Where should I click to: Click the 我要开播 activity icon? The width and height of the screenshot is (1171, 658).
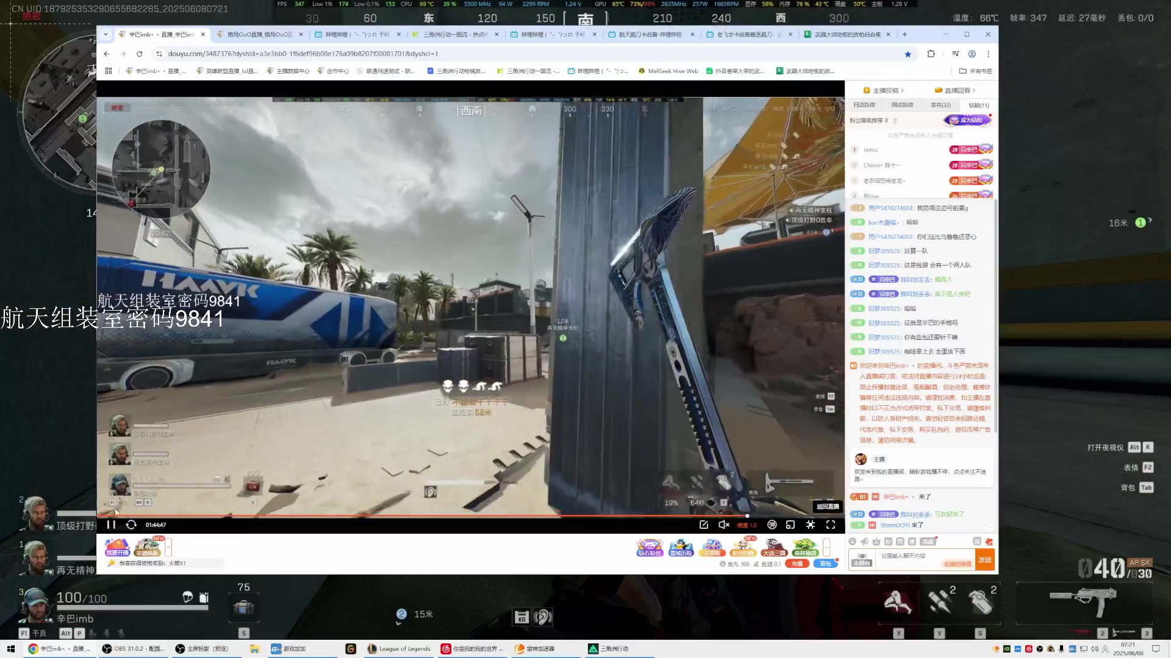pyautogui.click(x=117, y=547)
